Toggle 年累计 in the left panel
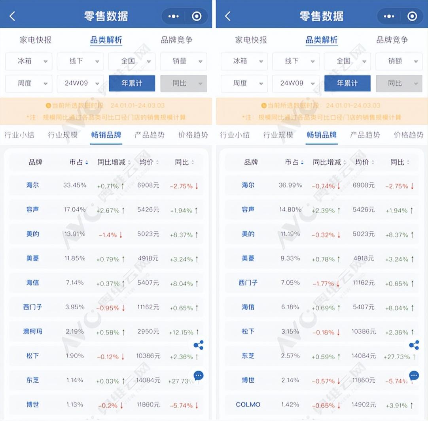This screenshot has width=428, height=421. coord(132,83)
